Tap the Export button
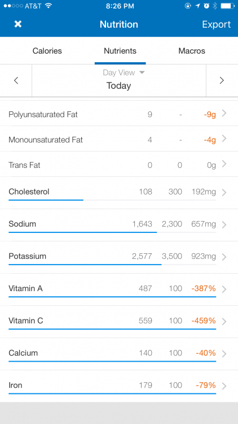Image resolution: width=238 pixels, height=424 pixels. tap(217, 24)
